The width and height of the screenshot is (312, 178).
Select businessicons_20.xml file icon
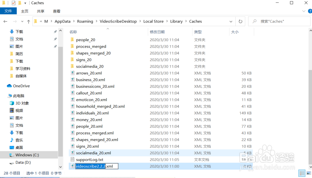click(x=72, y=86)
